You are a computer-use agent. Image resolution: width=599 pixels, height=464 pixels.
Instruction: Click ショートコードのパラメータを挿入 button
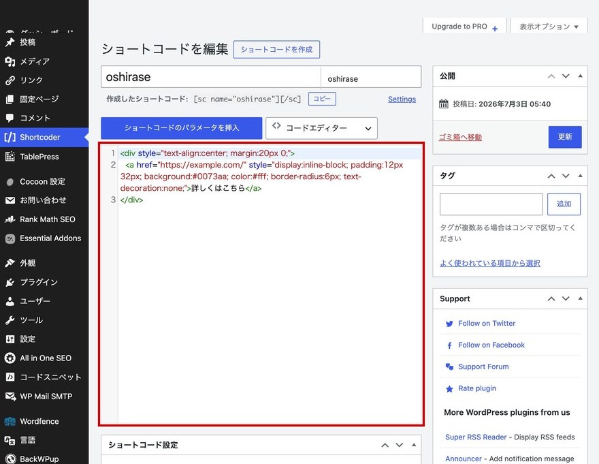pyautogui.click(x=182, y=128)
